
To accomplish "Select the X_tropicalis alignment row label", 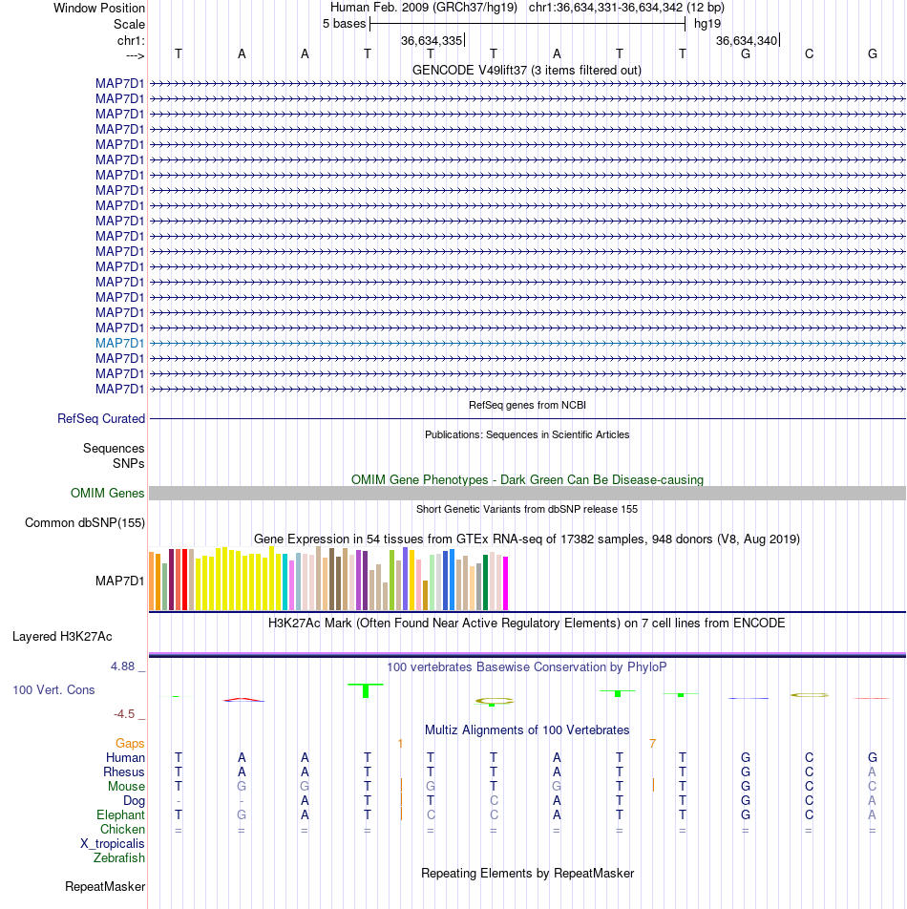I will [x=113, y=843].
